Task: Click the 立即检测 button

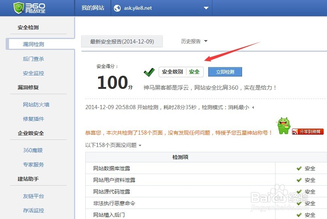Action: tap(225, 72)
